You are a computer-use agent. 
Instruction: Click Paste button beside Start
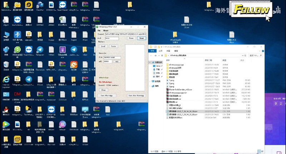pos(131,38)
